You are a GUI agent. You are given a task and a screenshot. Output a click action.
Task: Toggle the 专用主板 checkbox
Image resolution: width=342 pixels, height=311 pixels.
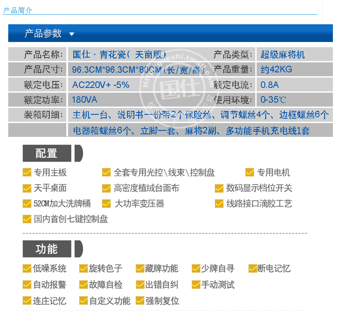pos(27,172)
